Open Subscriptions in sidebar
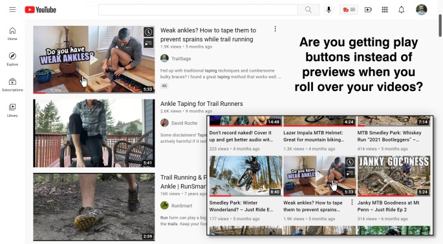This screenshot has height=244, width=443. (x=12, y=85)
